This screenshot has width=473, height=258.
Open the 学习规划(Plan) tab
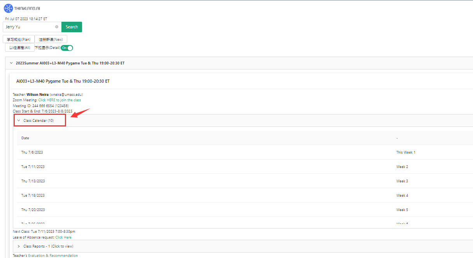tap(19, 39)
